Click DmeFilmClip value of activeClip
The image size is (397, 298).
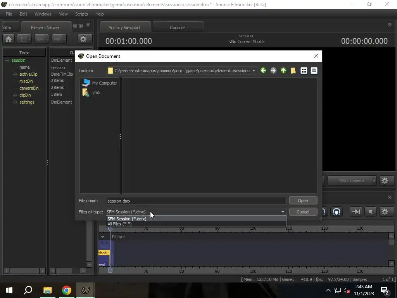pos(62,74)
